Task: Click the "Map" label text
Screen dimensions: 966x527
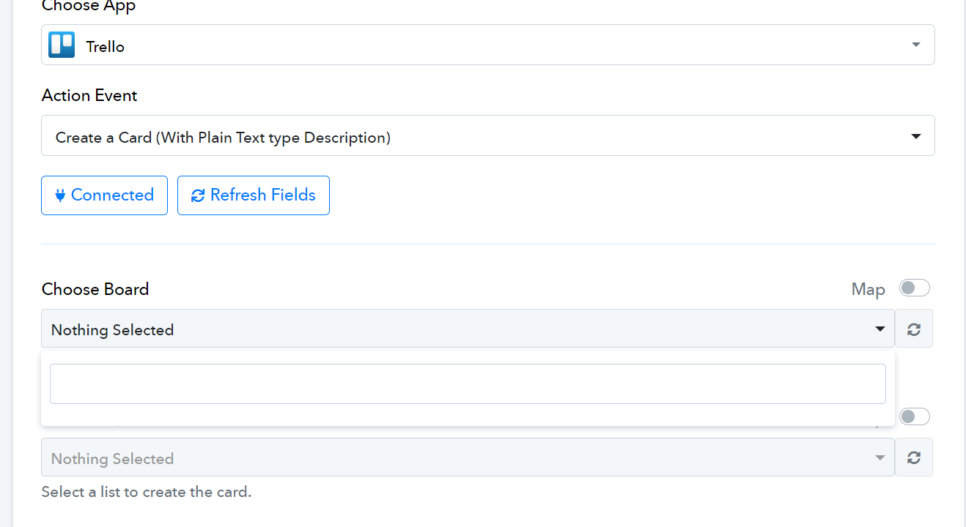Action: pyautogui.click(x=869, y=289)
